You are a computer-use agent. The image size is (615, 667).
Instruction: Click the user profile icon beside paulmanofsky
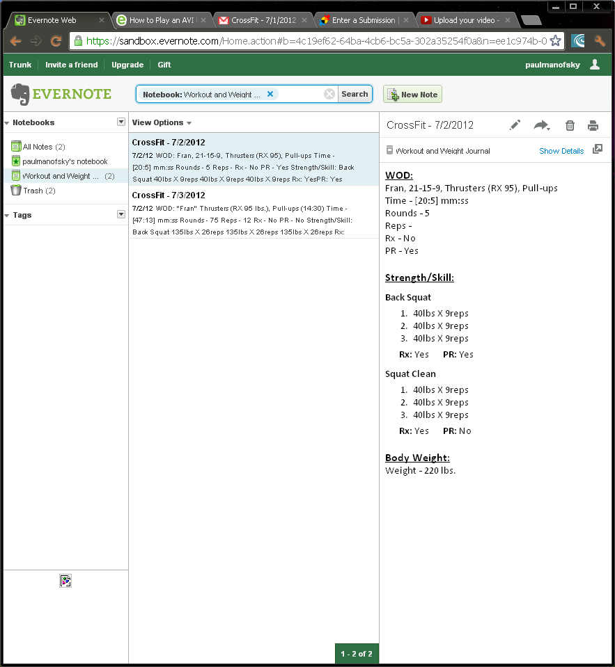pos(595,64)
